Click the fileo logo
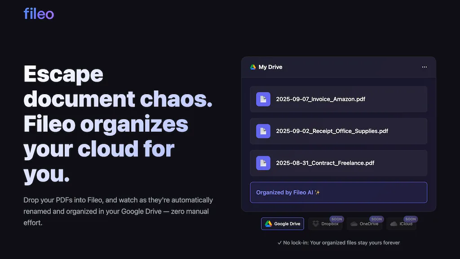 coord(39,13)
